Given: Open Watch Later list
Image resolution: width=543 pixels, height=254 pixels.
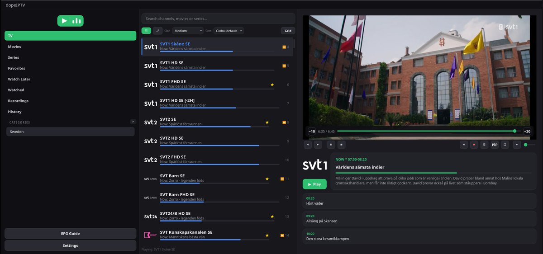Looking at the screenshot, I should (x=70, y=79).
